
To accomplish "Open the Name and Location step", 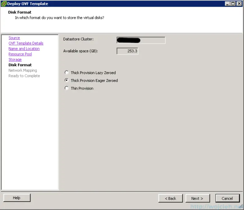I will [x=24, y=48].
